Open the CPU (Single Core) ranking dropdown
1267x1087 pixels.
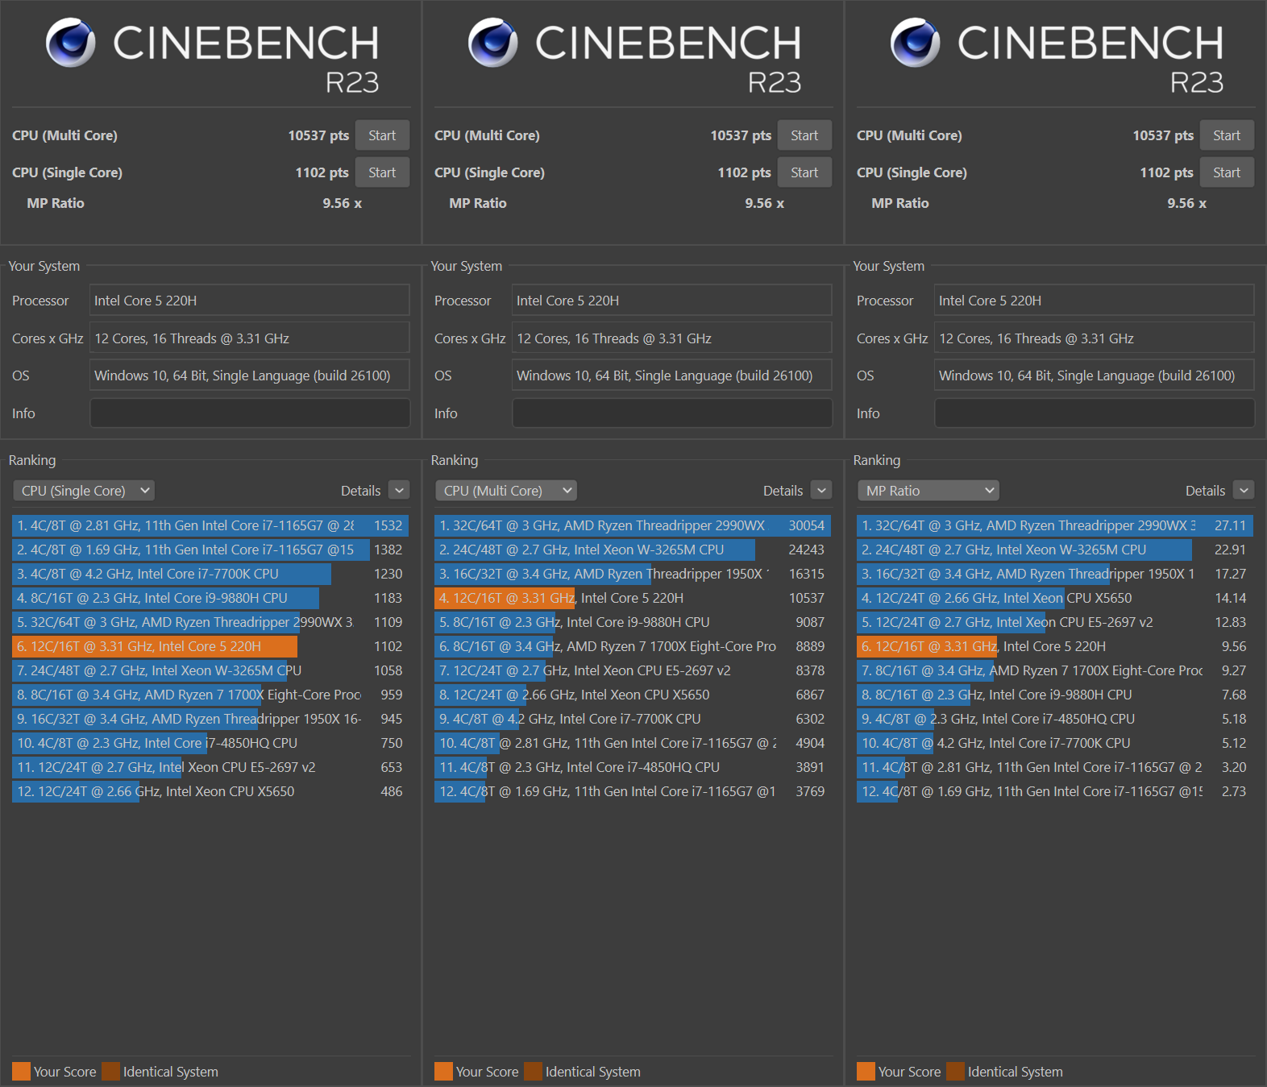pyautogui.click(x=84, y=490)
